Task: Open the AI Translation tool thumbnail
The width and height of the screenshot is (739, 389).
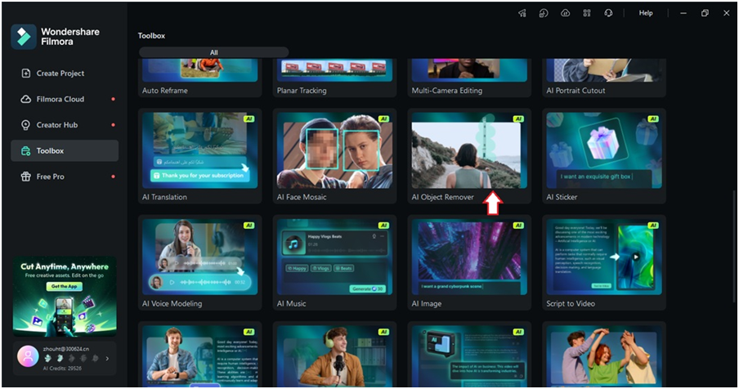Action: point(199,150)
